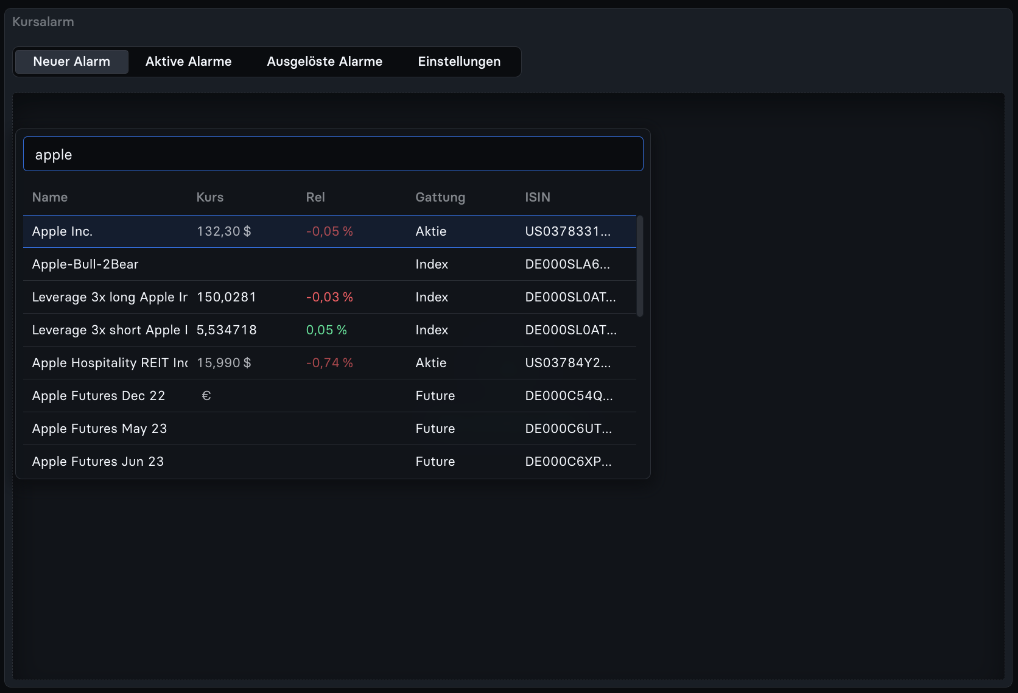Click the price 150,0281

(226, 297)
